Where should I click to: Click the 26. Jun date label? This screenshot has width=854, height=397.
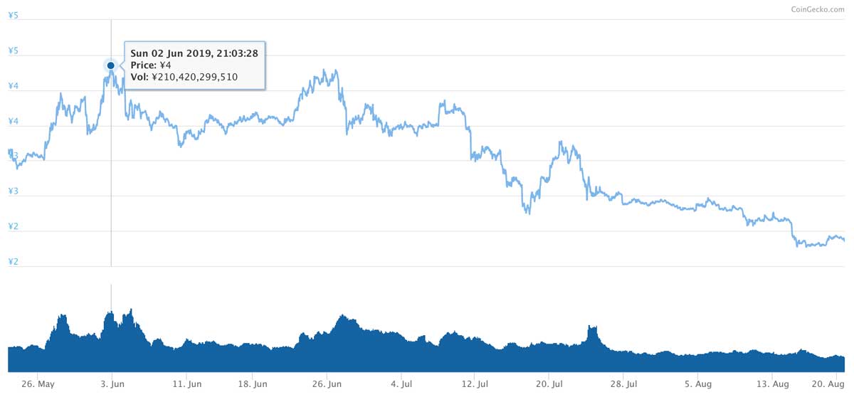327,383
